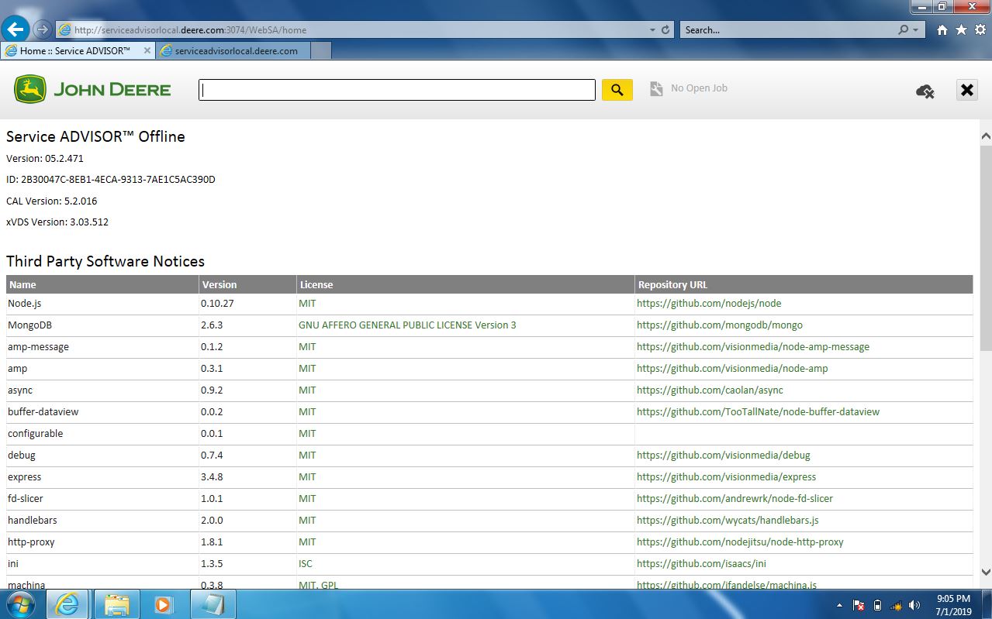Screen dimensions: 992x619
Task: Refresh the page with the reload icon
Action: [665, 30]
